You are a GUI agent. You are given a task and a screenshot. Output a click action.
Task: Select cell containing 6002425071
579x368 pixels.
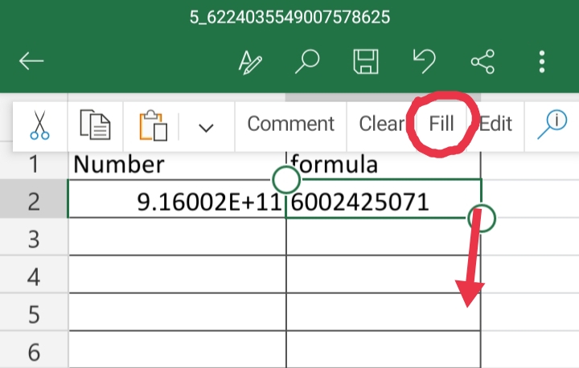coord(384,198)
